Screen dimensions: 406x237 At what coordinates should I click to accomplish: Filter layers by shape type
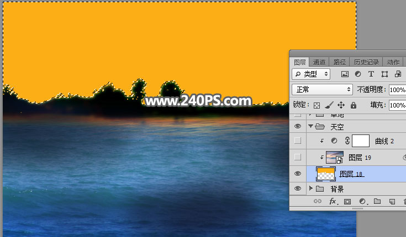click(x=384, y=74)
